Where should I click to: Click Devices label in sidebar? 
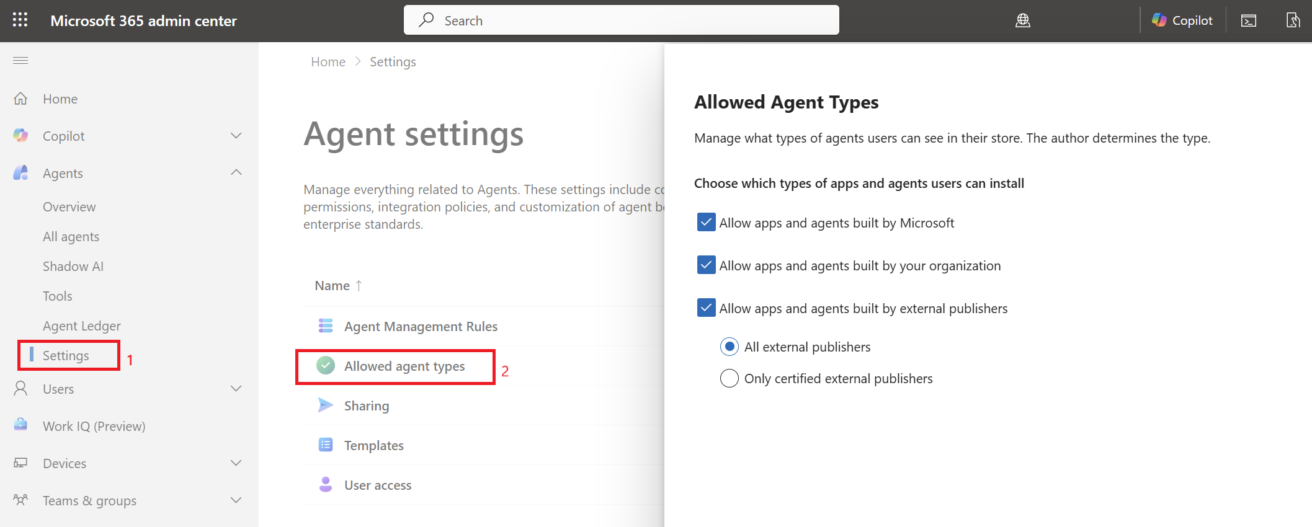[x=65, y=464]
